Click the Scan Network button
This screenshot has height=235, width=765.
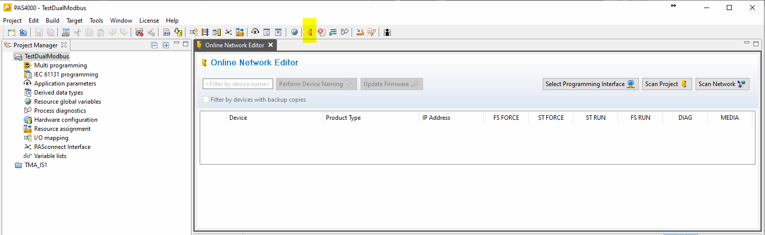point(723,84)
